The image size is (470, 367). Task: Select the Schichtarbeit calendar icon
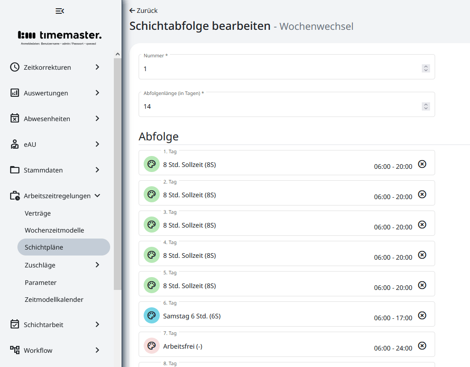14,324
